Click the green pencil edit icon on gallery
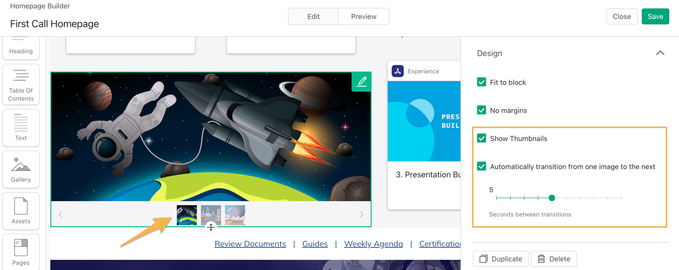The width and height of the screenshot is (679, 270). tap(362, 82)
